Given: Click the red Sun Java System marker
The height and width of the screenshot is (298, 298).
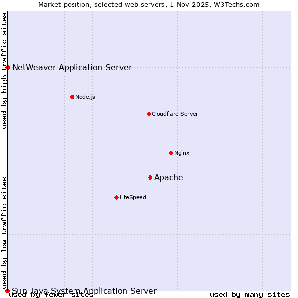Looking at the screenshot, I should (7, 291).
